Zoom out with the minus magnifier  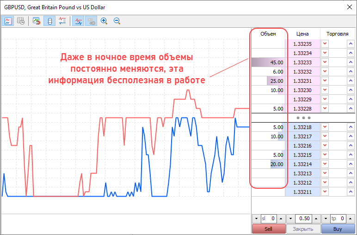117,21
